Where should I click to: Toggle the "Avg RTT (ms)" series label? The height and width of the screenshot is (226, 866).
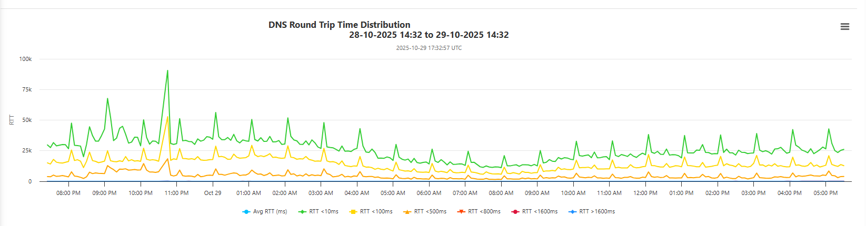point(270,212)
